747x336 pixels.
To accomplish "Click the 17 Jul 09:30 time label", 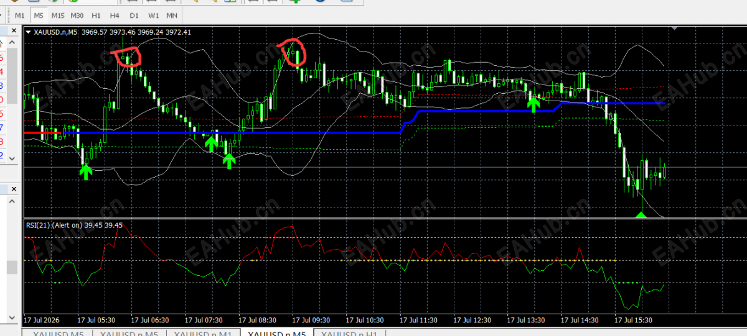I will (311, 320).
